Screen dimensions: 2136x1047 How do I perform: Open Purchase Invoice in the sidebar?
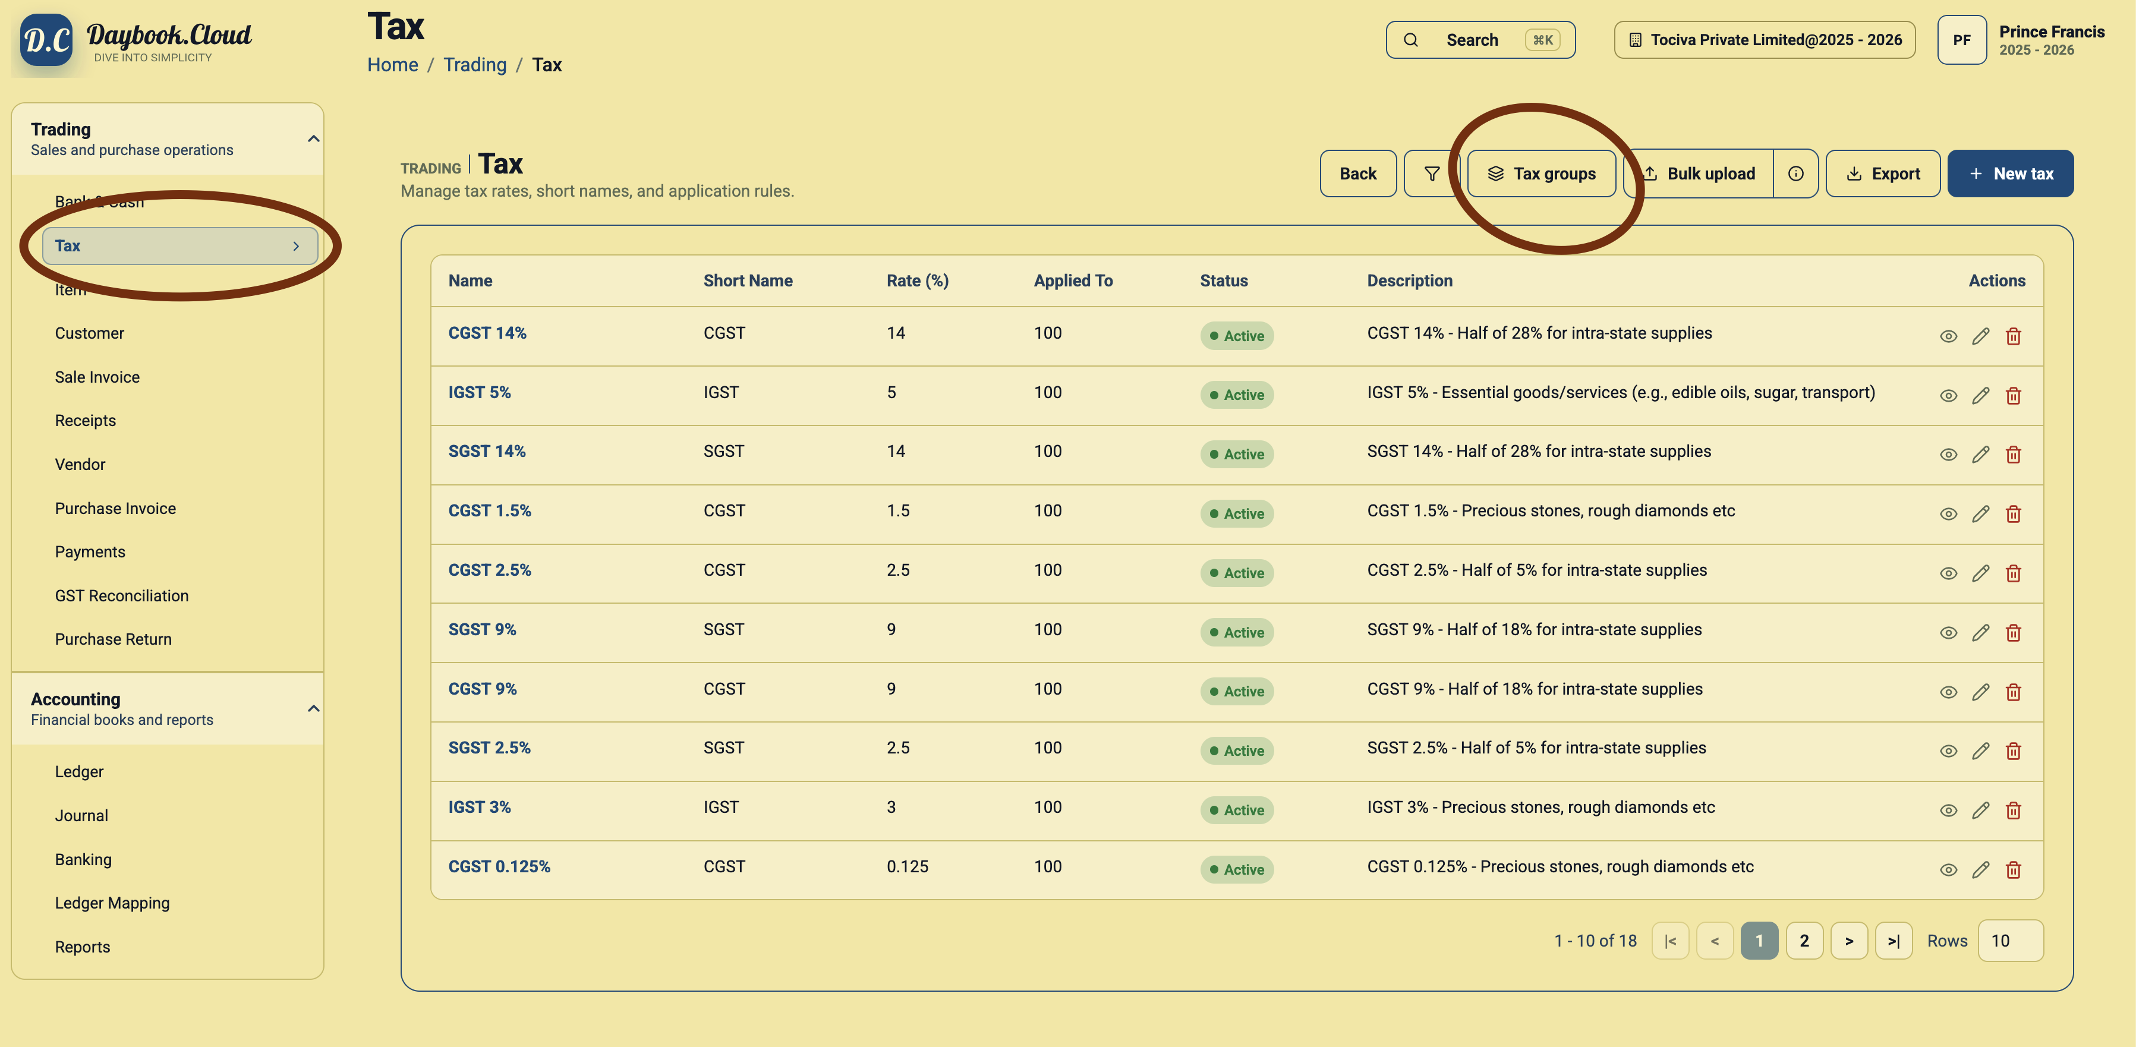pyautogui.click(x=115, y=508)
